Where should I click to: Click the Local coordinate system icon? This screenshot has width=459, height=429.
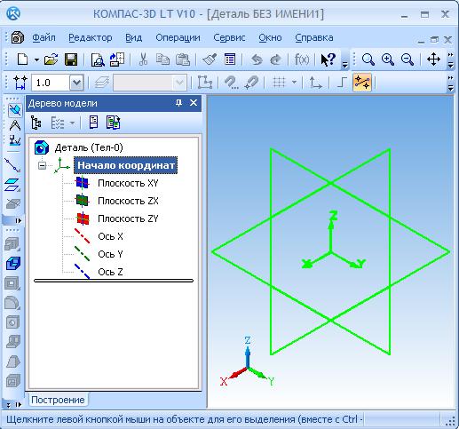[315, 83]
